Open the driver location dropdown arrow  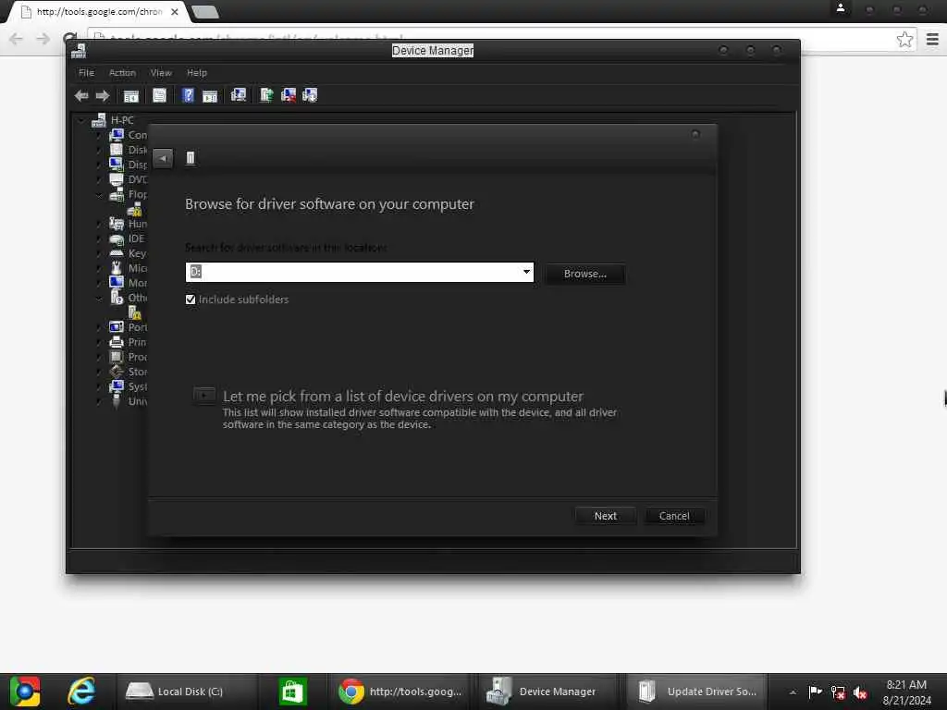click(526, 272)
